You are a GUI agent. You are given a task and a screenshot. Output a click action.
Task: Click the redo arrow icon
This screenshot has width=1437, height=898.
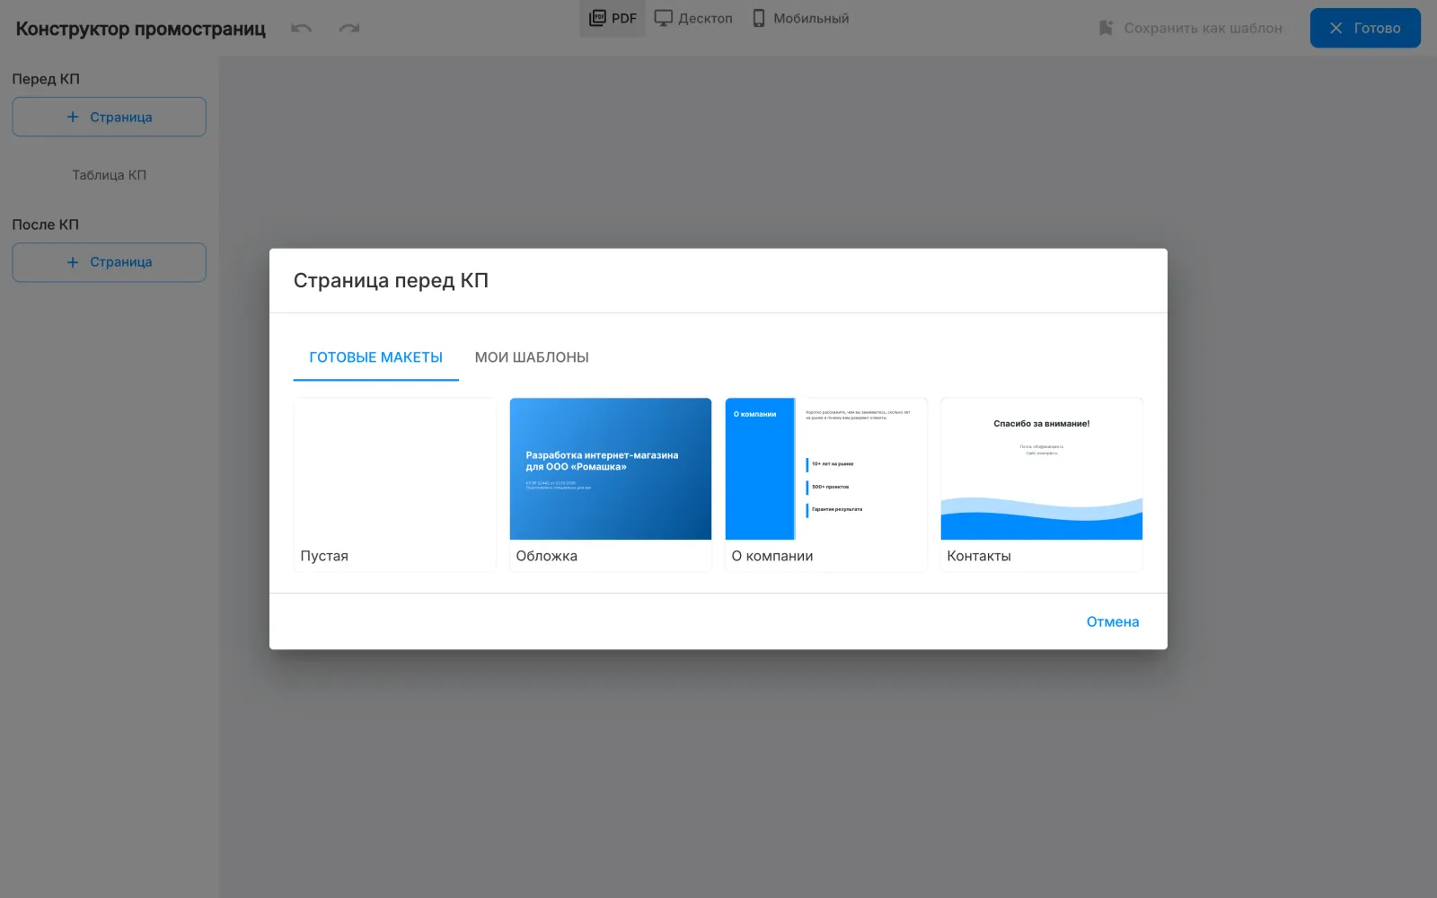tap(349, 28)
